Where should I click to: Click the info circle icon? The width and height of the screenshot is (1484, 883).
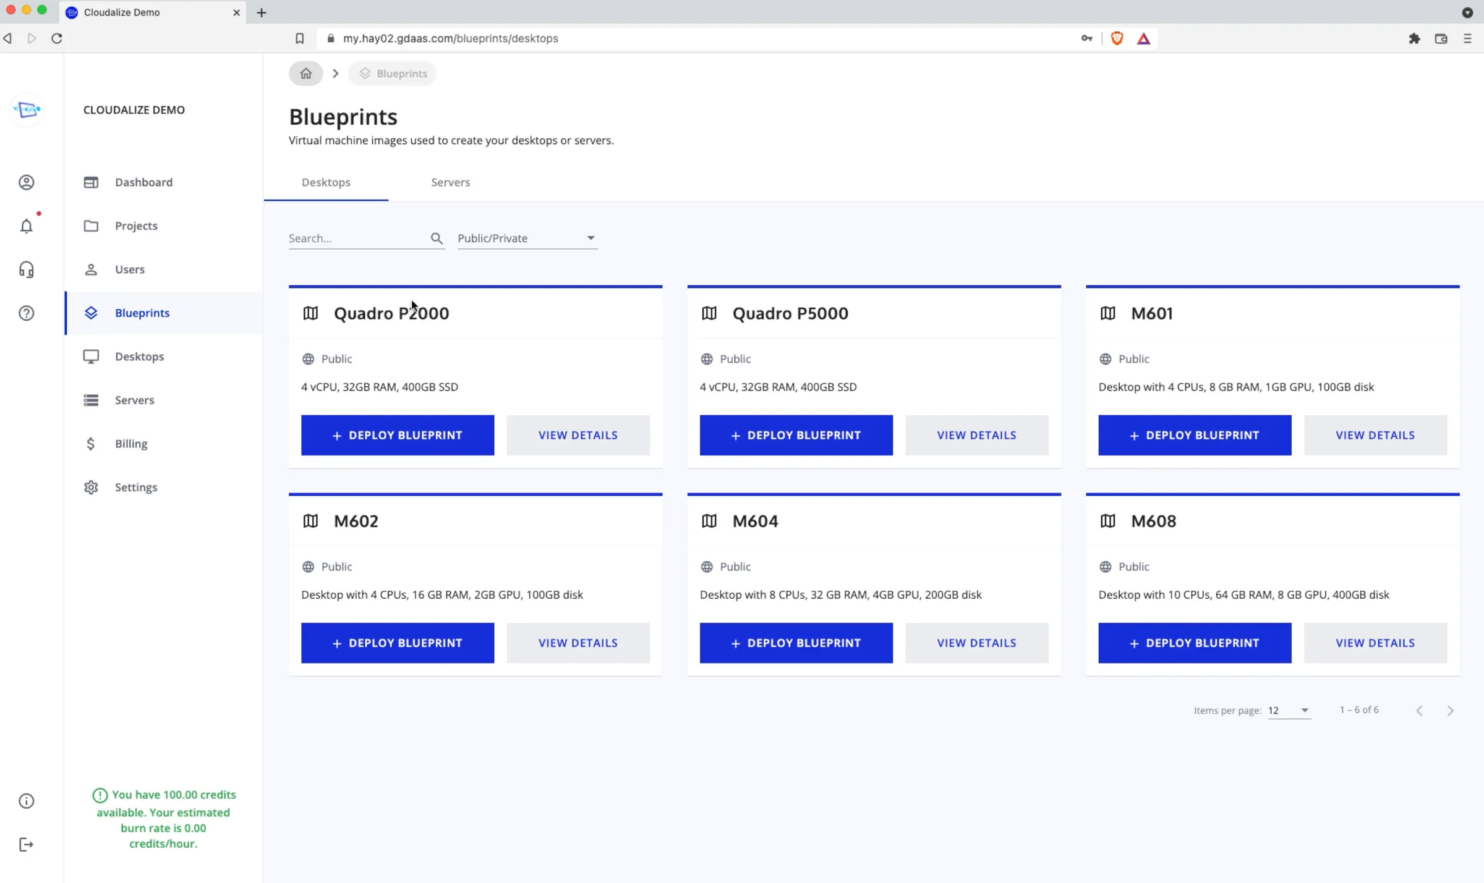(x=26, y=801)
